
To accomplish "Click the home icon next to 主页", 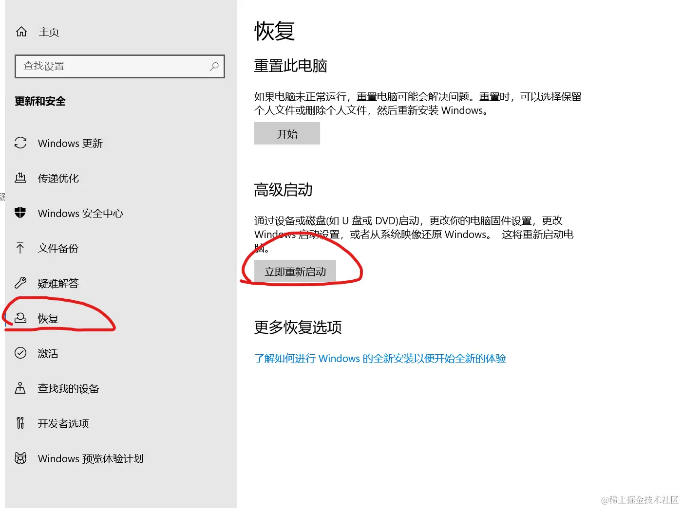I will click(x=21, y=31).
